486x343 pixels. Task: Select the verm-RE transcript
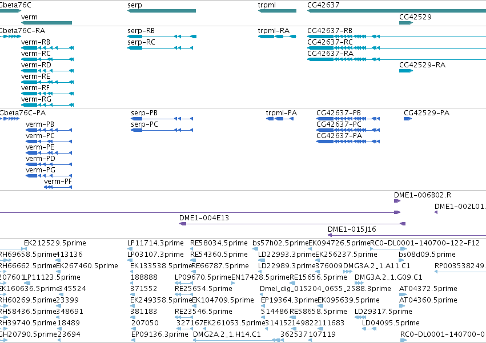click(47, 82)
